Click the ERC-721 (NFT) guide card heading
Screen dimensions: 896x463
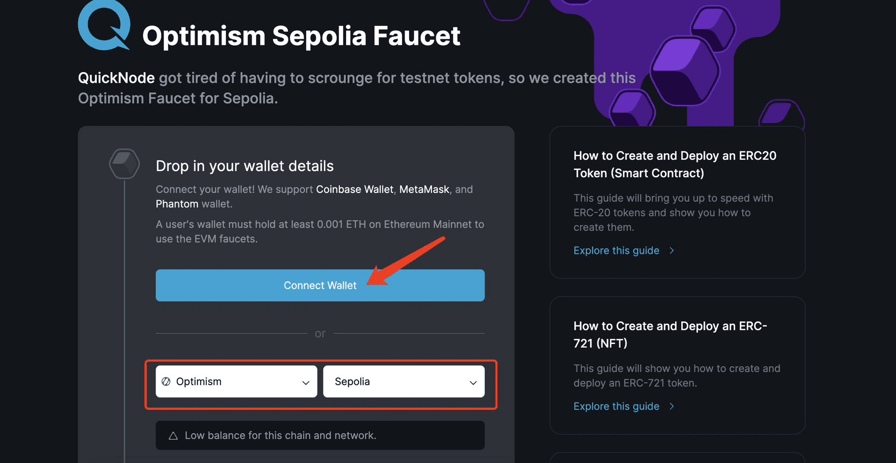(670, 334)
